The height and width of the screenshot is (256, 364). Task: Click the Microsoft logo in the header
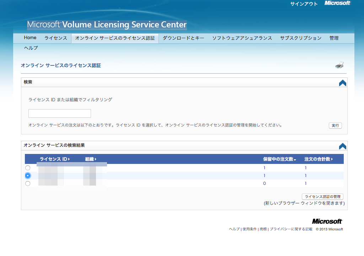pyautogui.click(x=337, y=3)
